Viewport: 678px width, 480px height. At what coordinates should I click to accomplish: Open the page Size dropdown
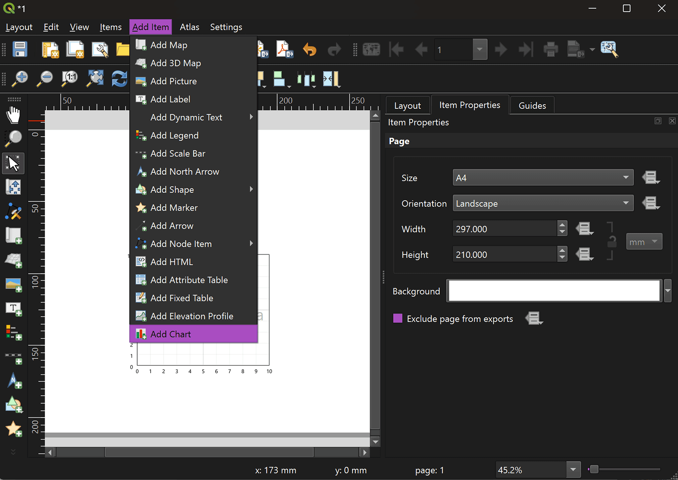(543, 178)
